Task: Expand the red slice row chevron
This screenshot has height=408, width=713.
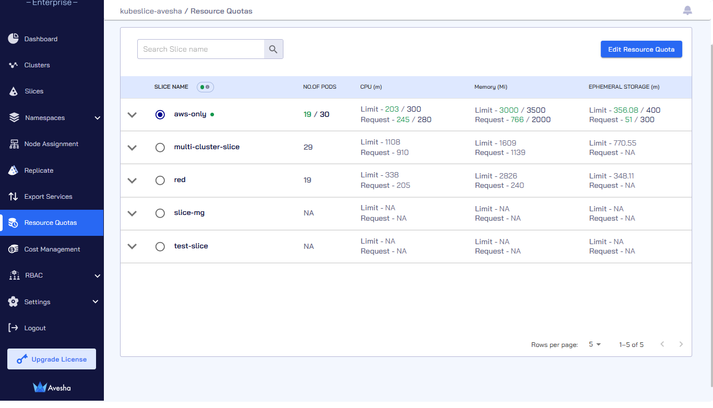Action: [x=132, y=181]
